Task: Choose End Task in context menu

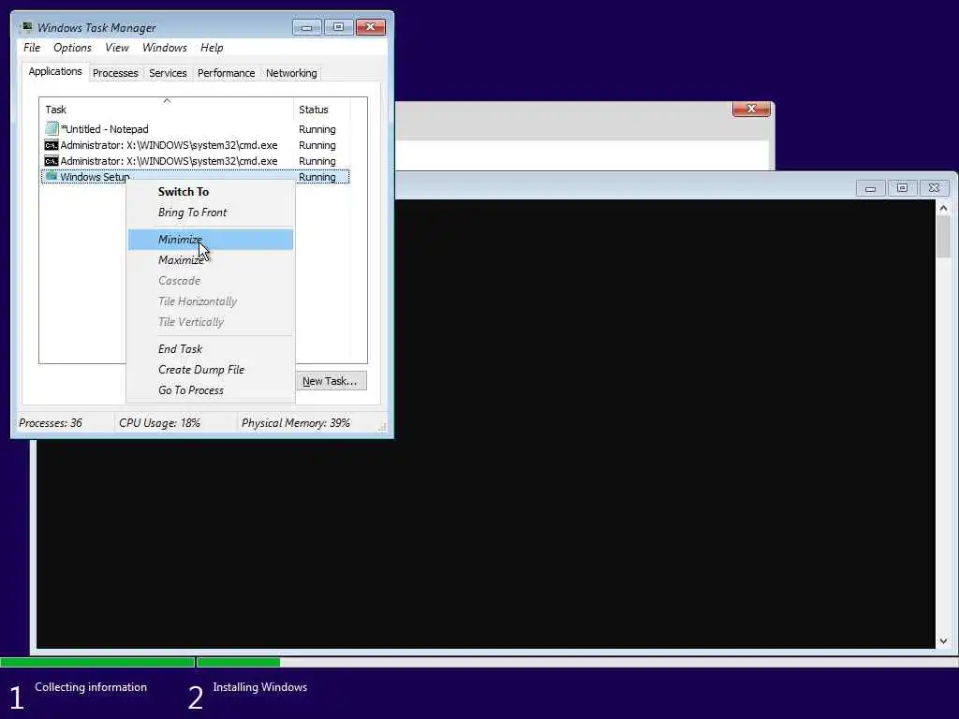Action: tap(211, 349)
